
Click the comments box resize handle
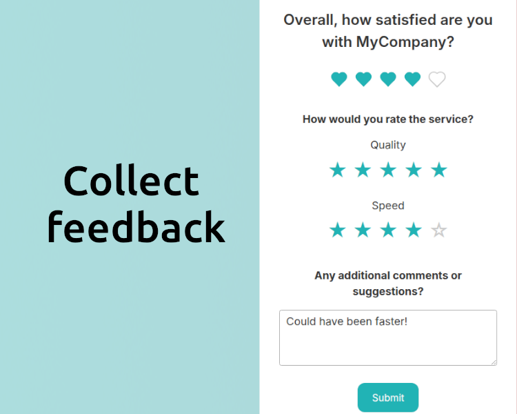pyautogui.click(x=494, y=362)
